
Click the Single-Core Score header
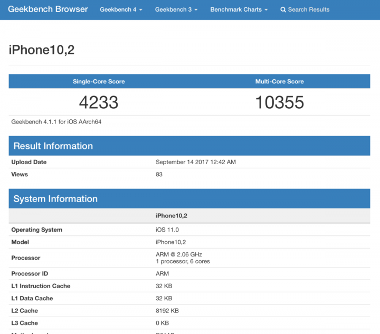tap(99, 81)
